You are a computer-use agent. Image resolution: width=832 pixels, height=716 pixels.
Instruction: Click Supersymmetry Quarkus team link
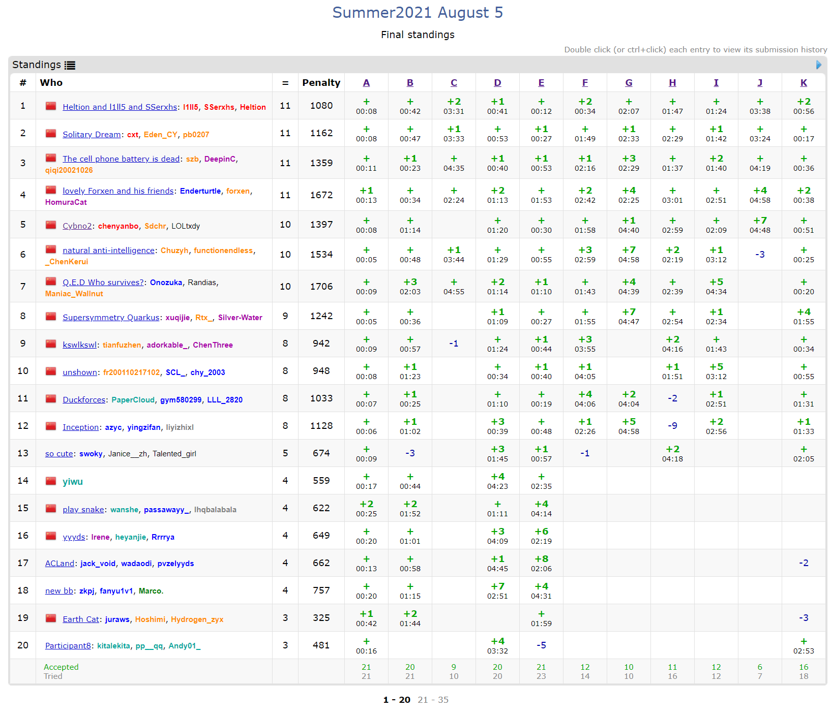click(x=111, y=318)
